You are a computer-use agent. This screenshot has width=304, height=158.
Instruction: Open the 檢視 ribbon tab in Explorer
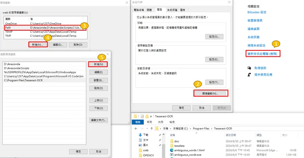point(172,122)
